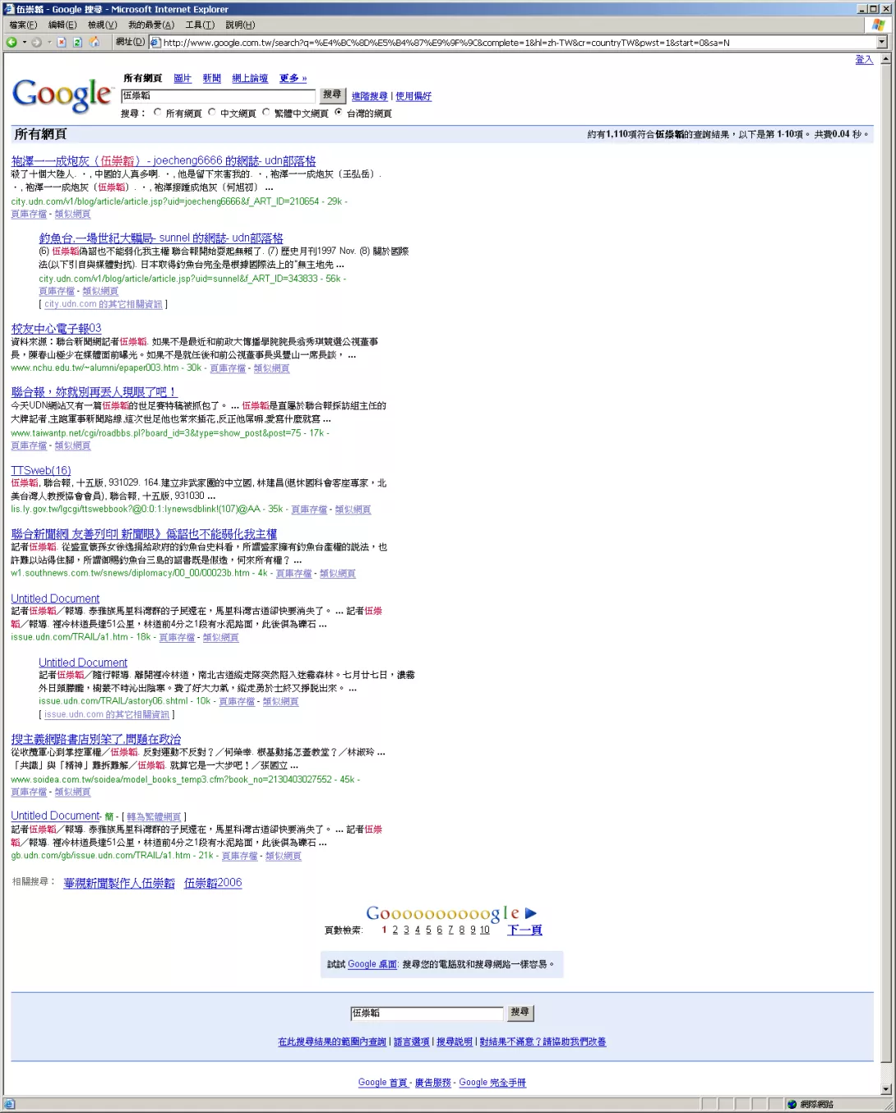Open issue.udn.com 的其它相關資訊 link
The height and width of the screenshot is (1113, 896).
pyautogui.click(x=107, y=714)
